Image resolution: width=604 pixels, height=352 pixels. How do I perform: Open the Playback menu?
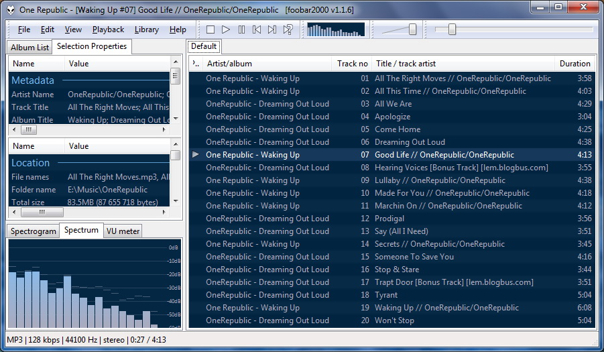coord(108,30)
